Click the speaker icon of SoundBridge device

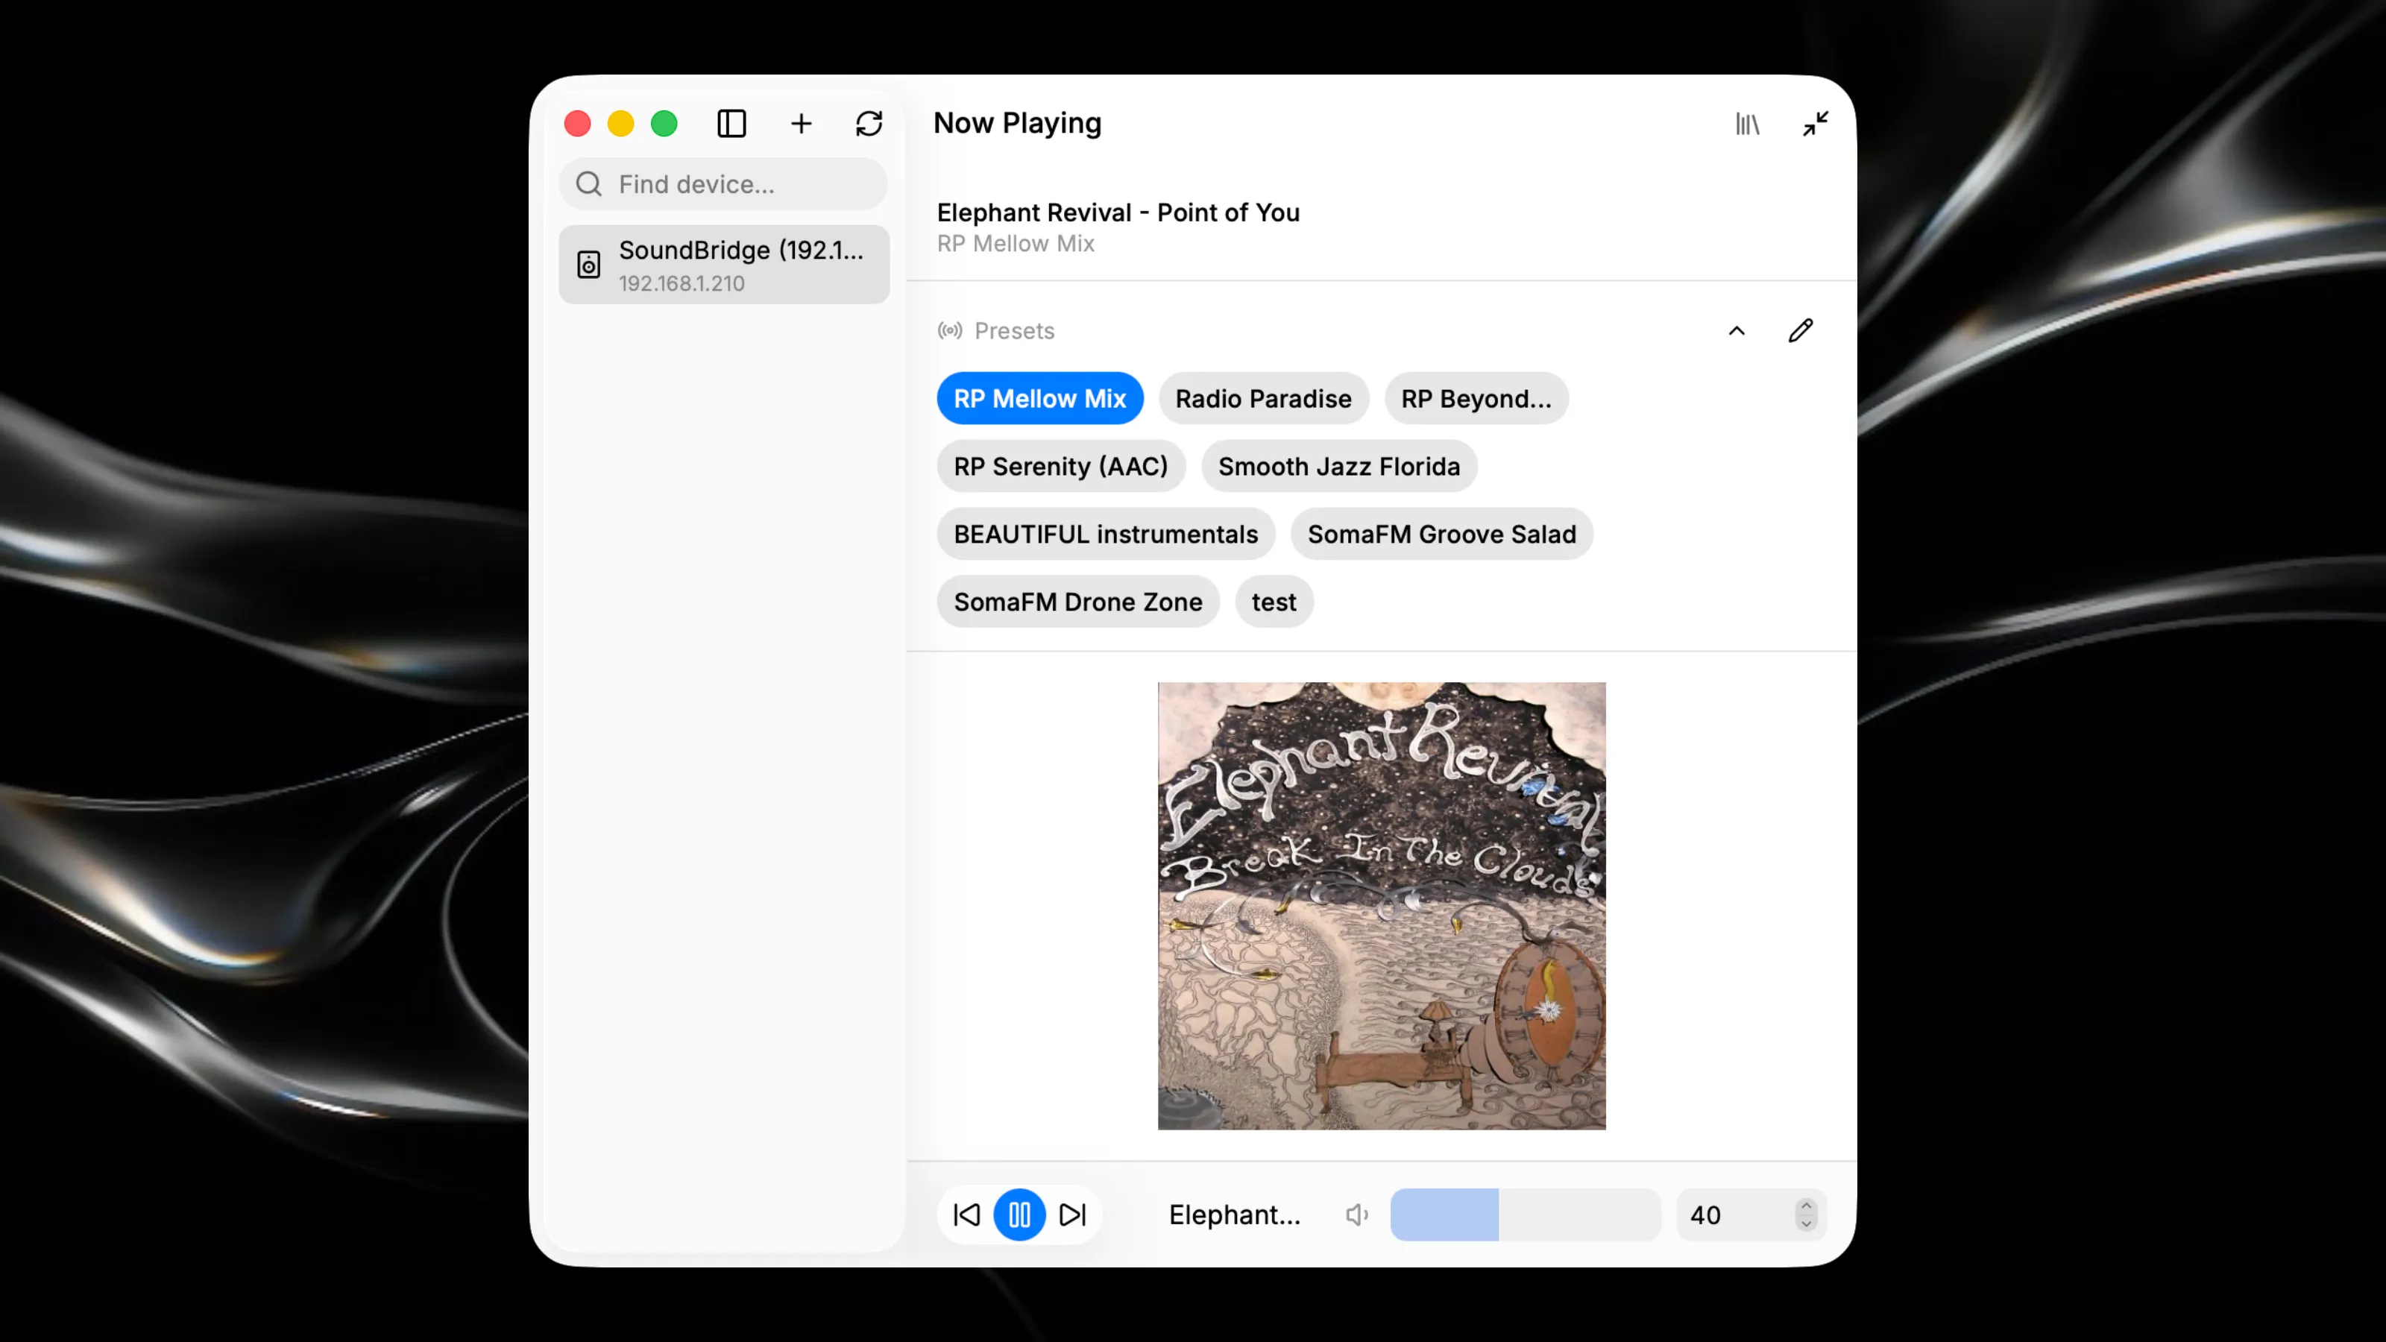(589, 265)
